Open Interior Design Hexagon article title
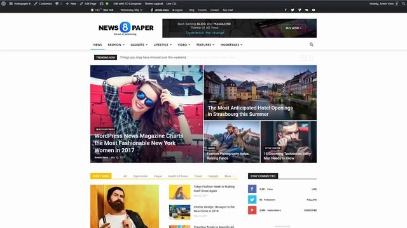Viewport: 407px width, 228px height. pyautogui.click(x=214, y=209)
